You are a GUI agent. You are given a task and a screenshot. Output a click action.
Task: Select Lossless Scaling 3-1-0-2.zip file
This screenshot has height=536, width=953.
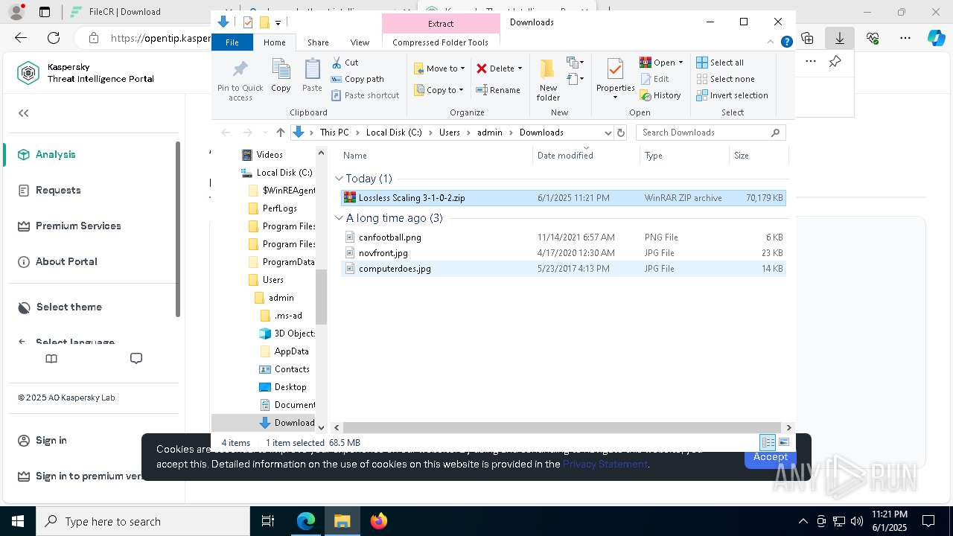563,198
